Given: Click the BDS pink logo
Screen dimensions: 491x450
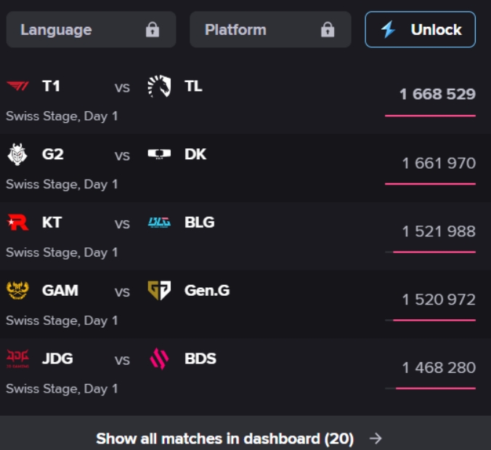Looking at the screenshot, I should (159, 359).
